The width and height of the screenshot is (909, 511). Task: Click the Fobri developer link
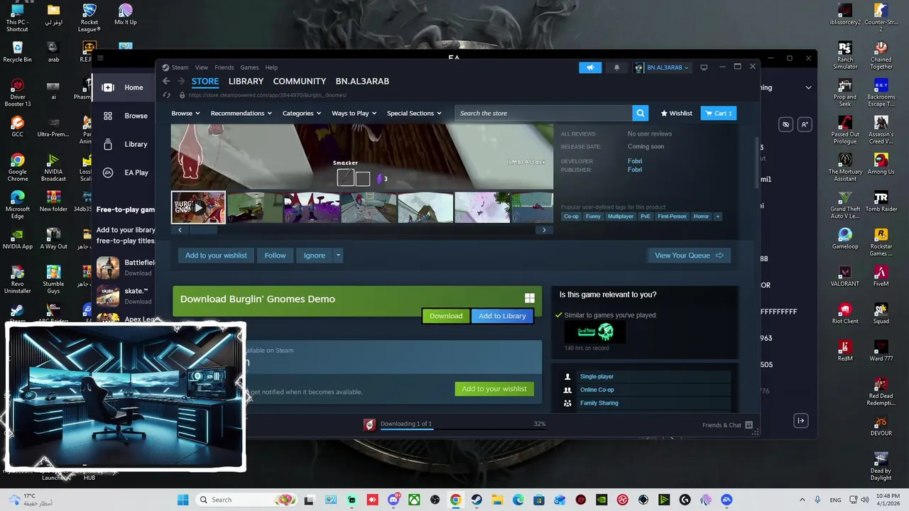point(635,161)
